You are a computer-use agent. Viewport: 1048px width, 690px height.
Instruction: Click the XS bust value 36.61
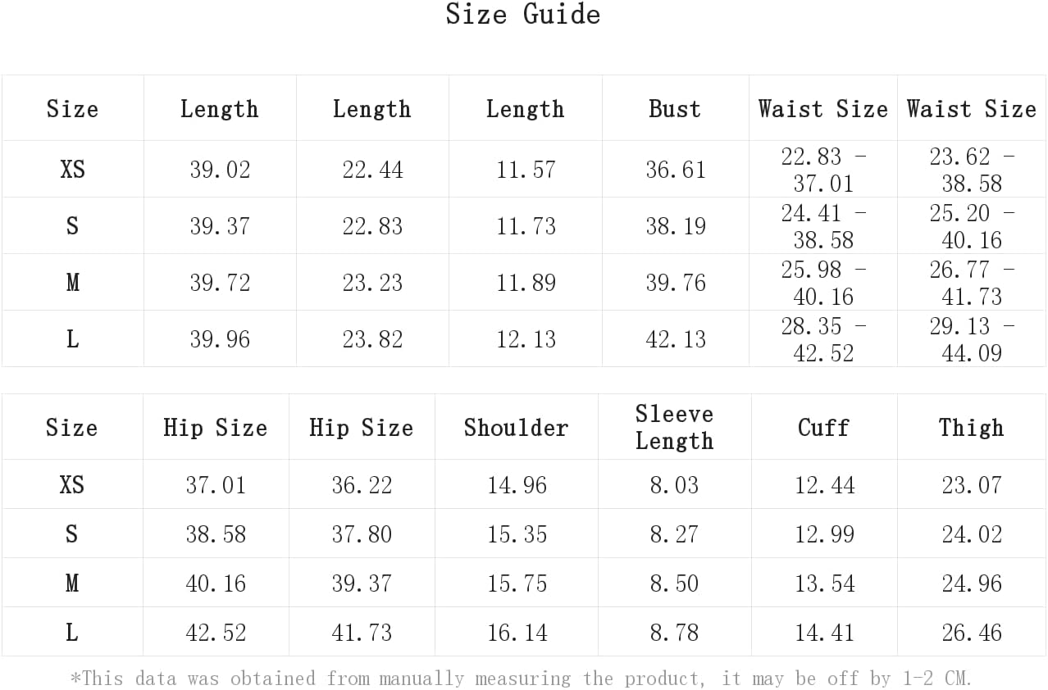pyautogui.click(x=676, y=170)
